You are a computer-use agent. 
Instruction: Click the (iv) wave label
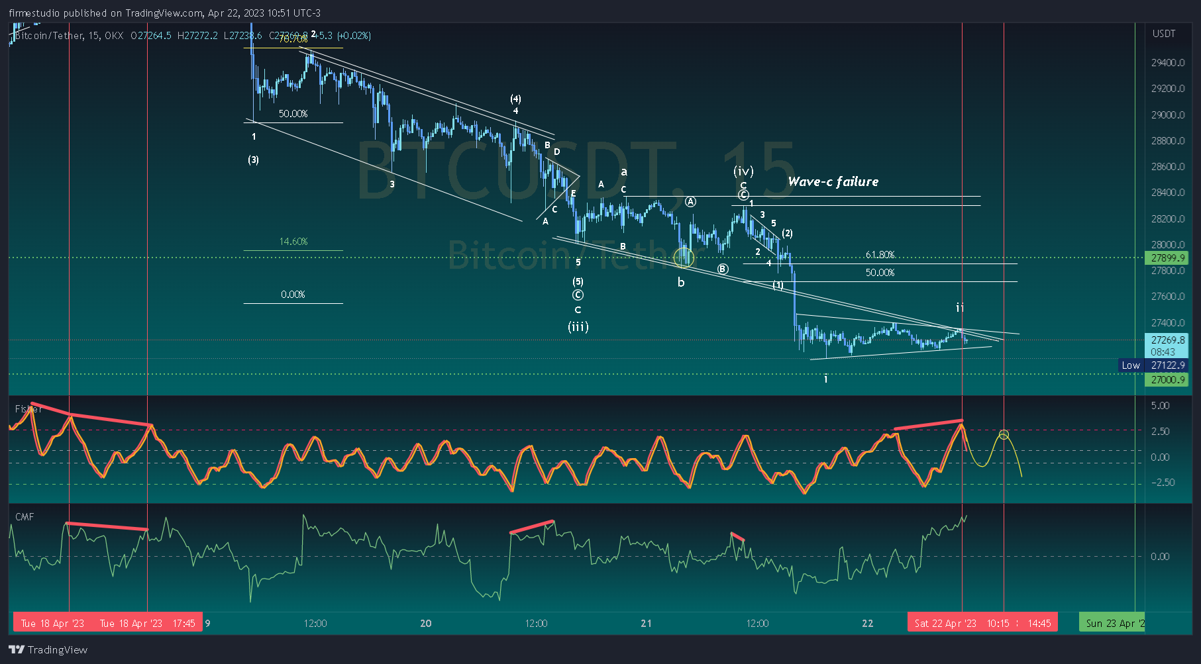(x=743, y=171)
